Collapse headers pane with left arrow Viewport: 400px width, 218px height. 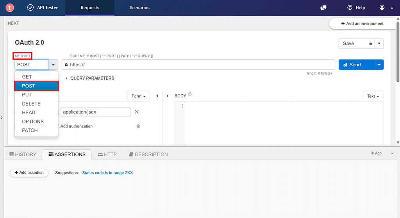point(157,96)
